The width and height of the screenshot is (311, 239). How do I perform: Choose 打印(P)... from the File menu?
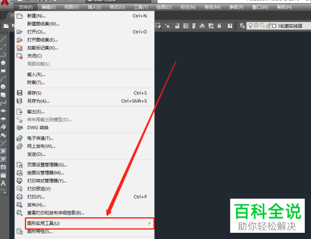[85, 197]
